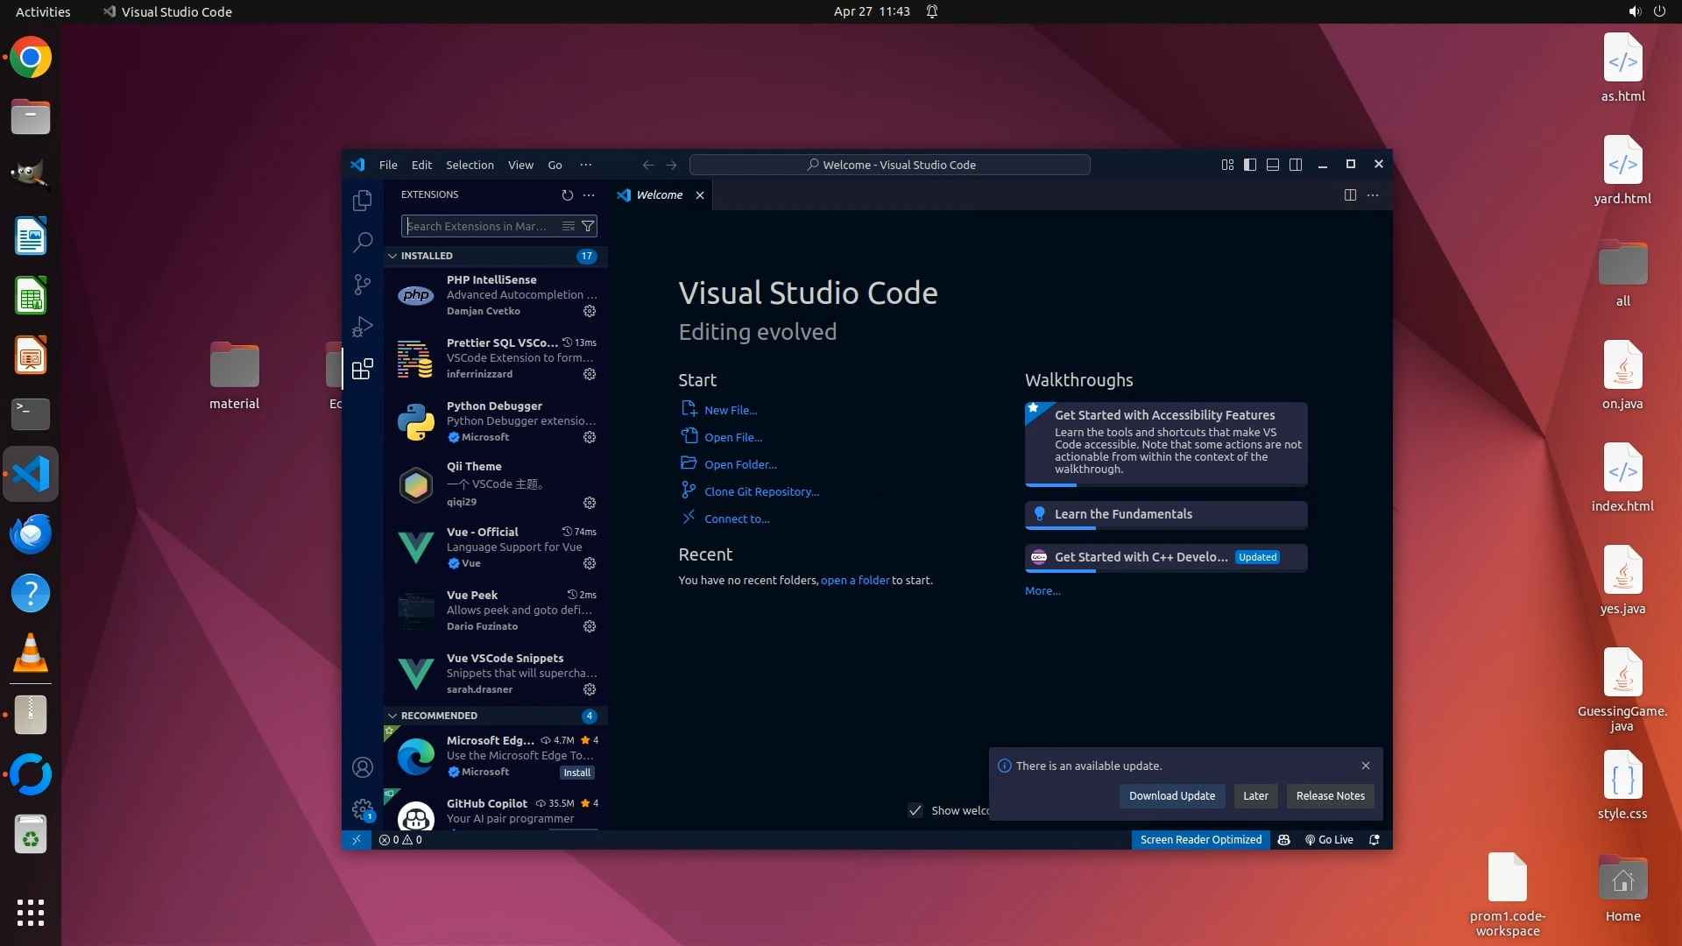
Task: Toggle primary side bar visibility
Action: pyautogui.click(x=1250, y=165)
